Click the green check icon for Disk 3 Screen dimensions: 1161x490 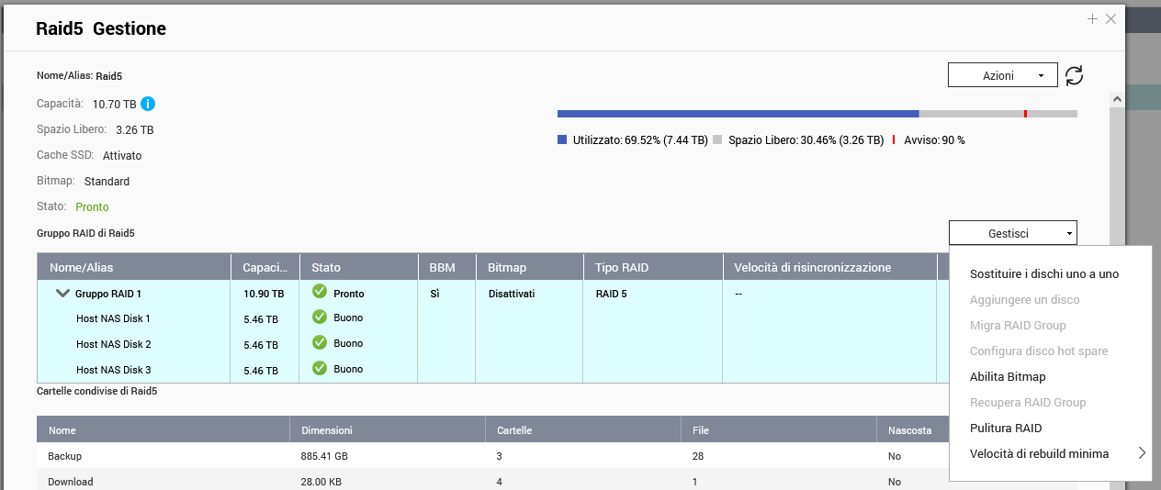[320, 369]
